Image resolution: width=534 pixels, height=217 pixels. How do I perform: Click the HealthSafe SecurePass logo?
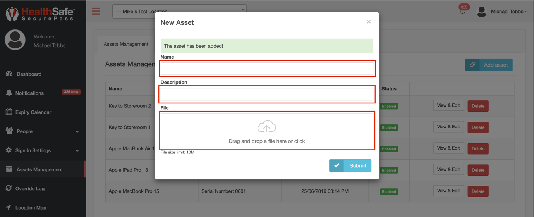pos(40,14)
